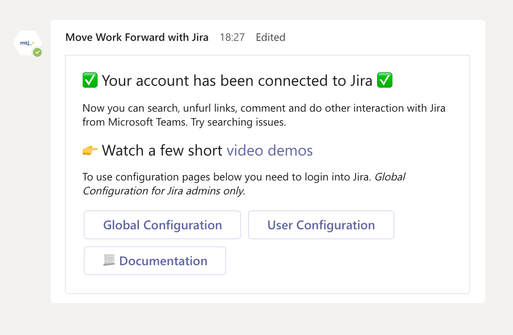Open the Documentation button

[155, 261]
